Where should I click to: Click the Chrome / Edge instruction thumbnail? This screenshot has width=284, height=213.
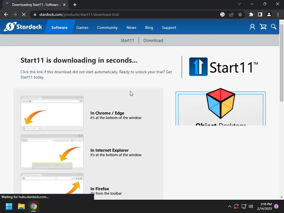tap(52, 113)
